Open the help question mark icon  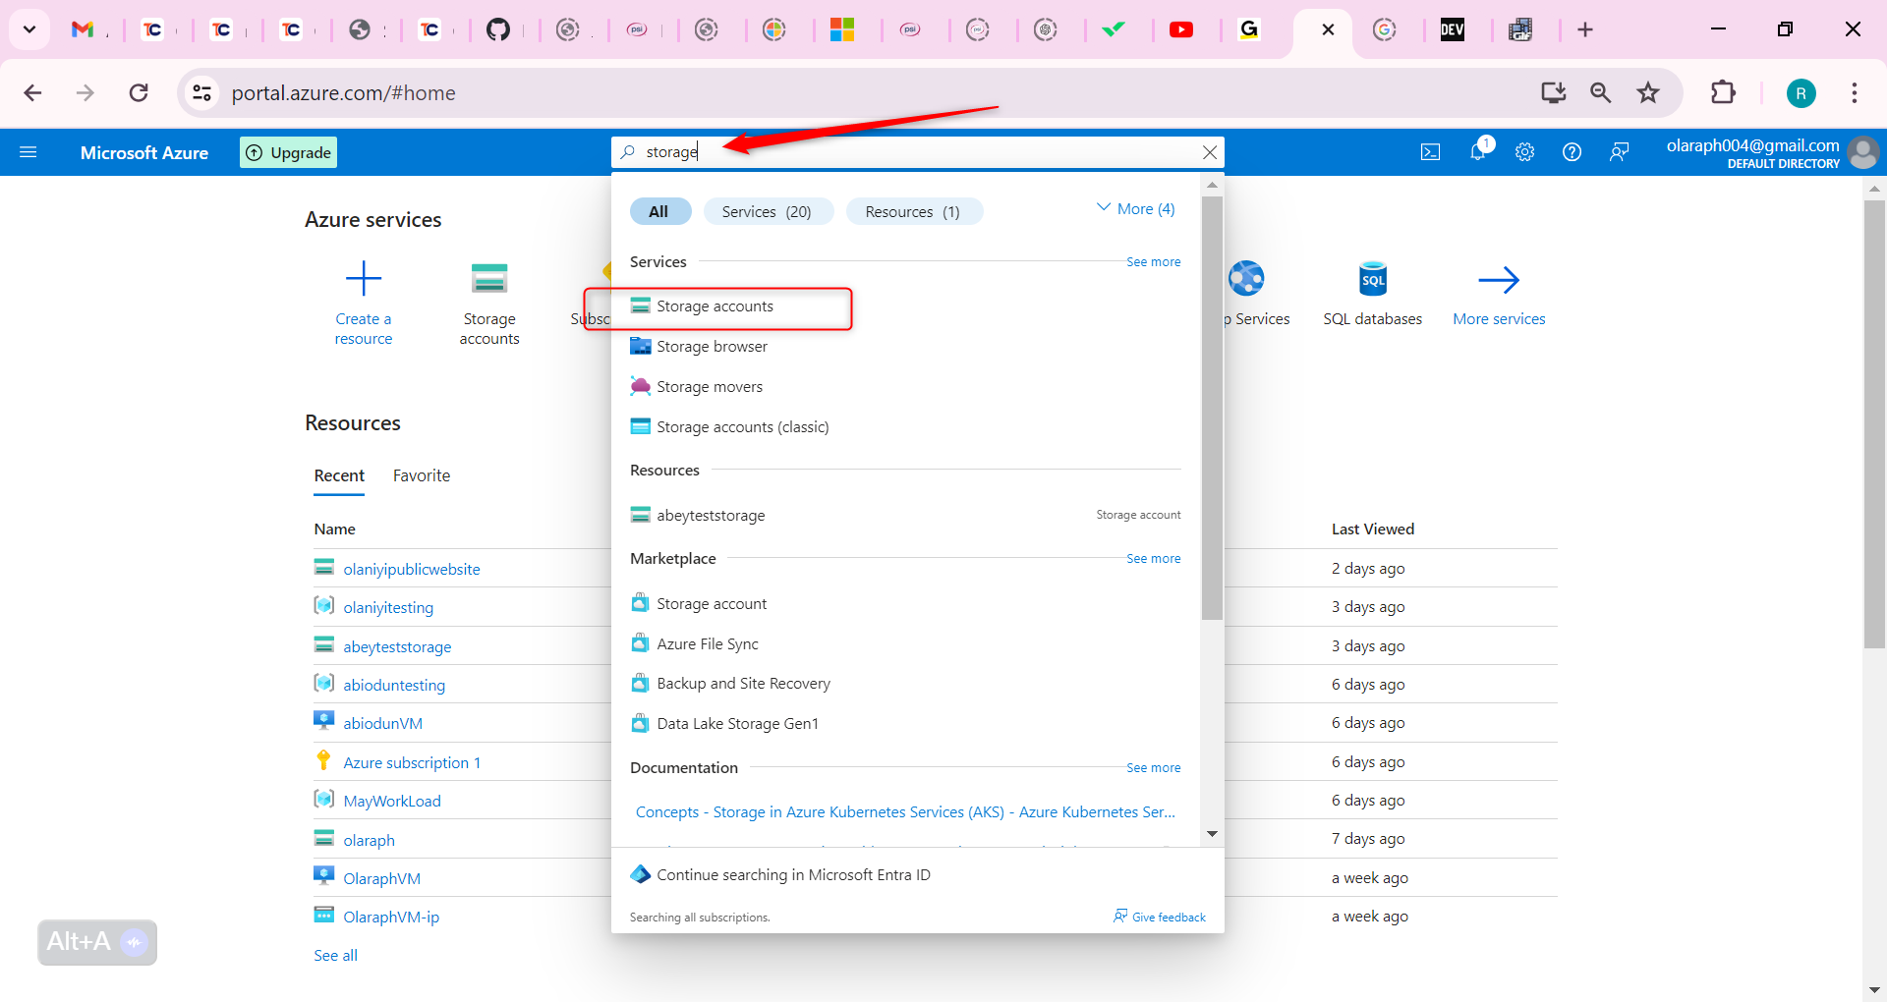1572,151
